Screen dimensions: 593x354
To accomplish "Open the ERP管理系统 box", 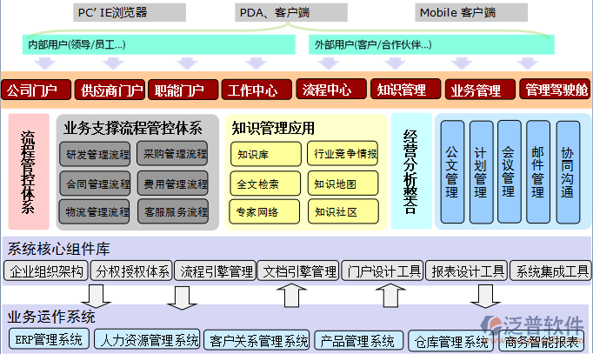I will tap(49, 340).
